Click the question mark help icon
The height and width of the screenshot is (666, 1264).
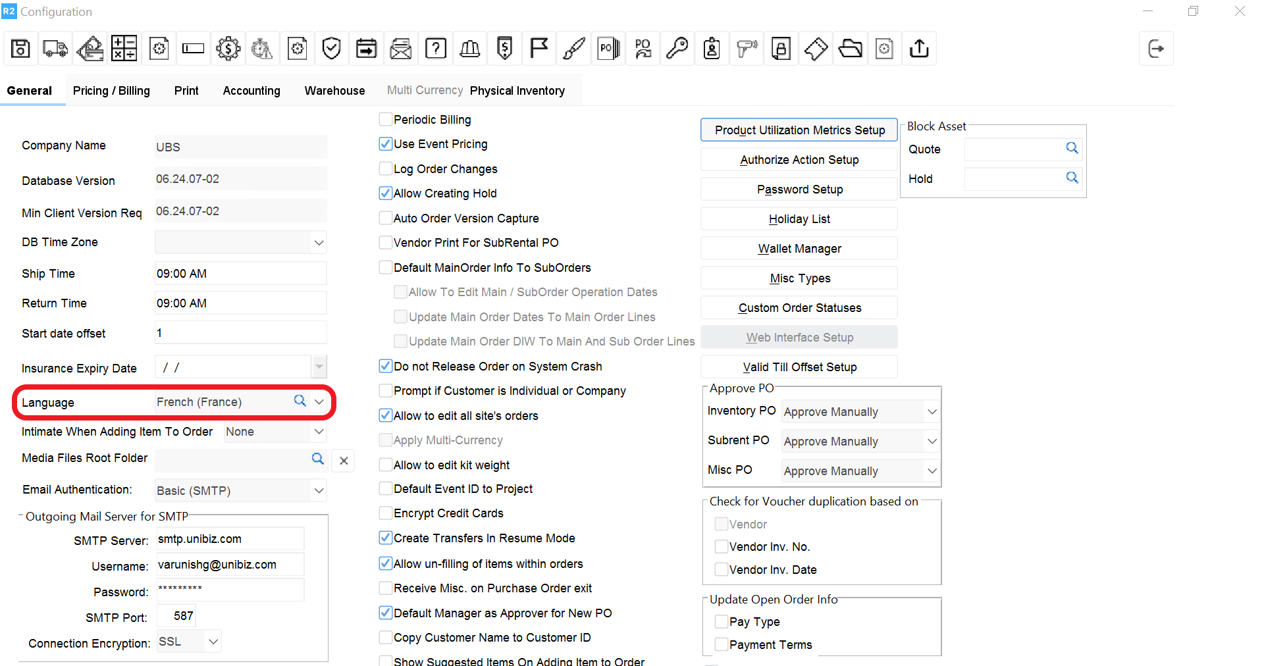436,49
